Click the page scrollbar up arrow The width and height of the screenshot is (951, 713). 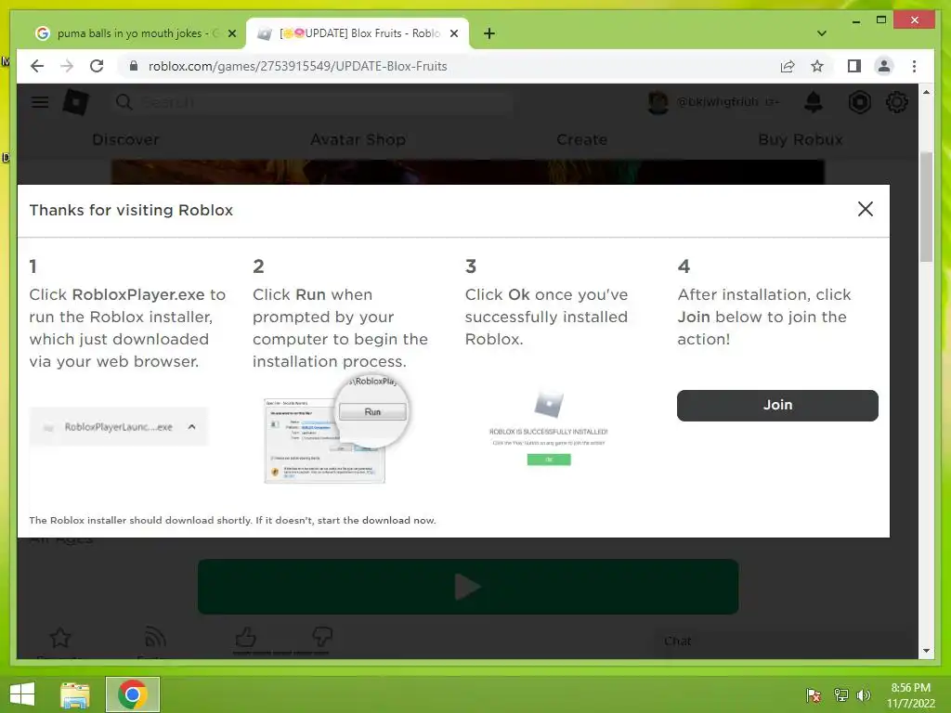[x=926, y=92]
